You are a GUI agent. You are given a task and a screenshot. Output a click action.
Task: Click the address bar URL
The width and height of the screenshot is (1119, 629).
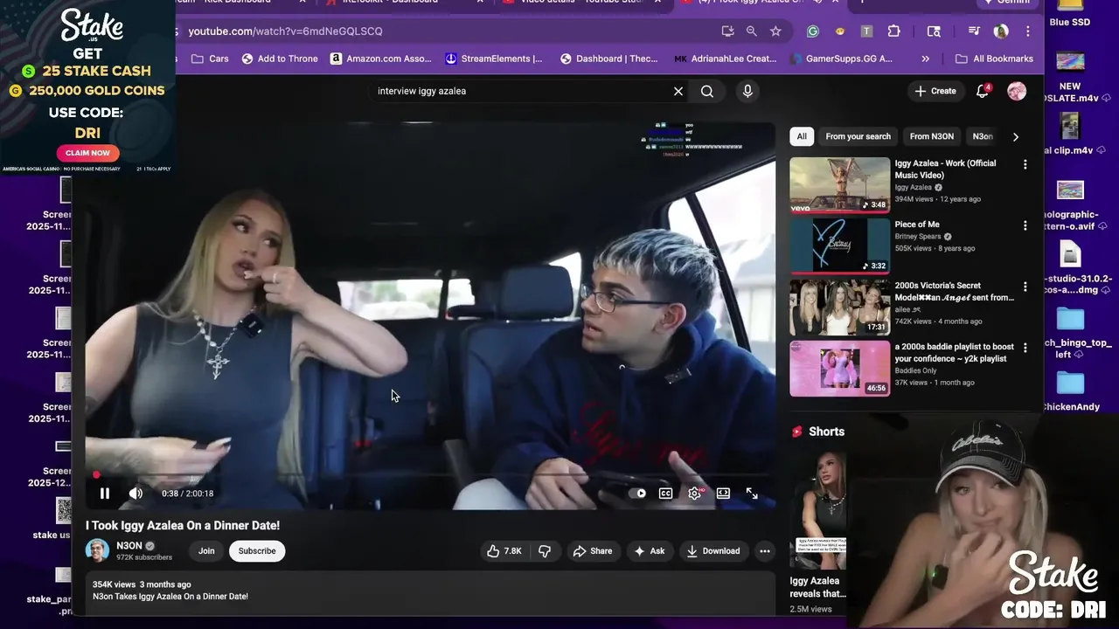tap(286, 31)
